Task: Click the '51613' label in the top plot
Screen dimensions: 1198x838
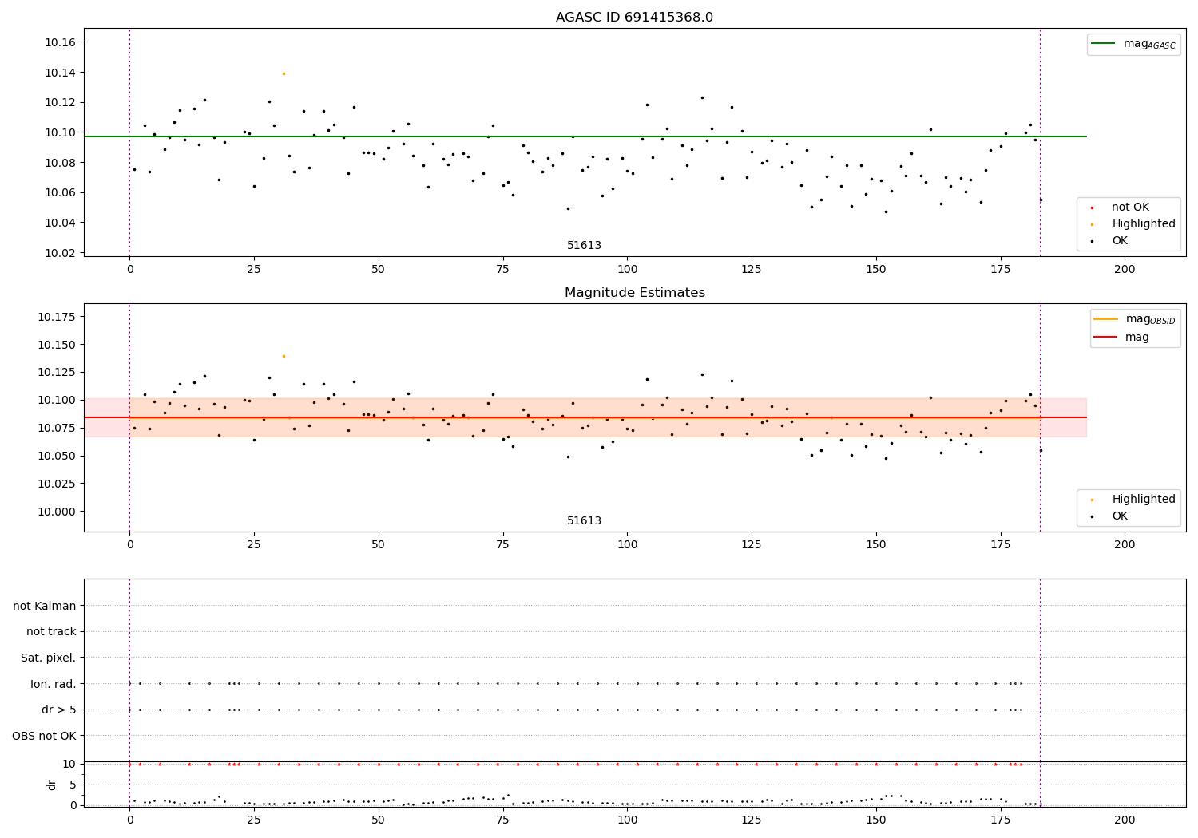Action: (584, 246)
